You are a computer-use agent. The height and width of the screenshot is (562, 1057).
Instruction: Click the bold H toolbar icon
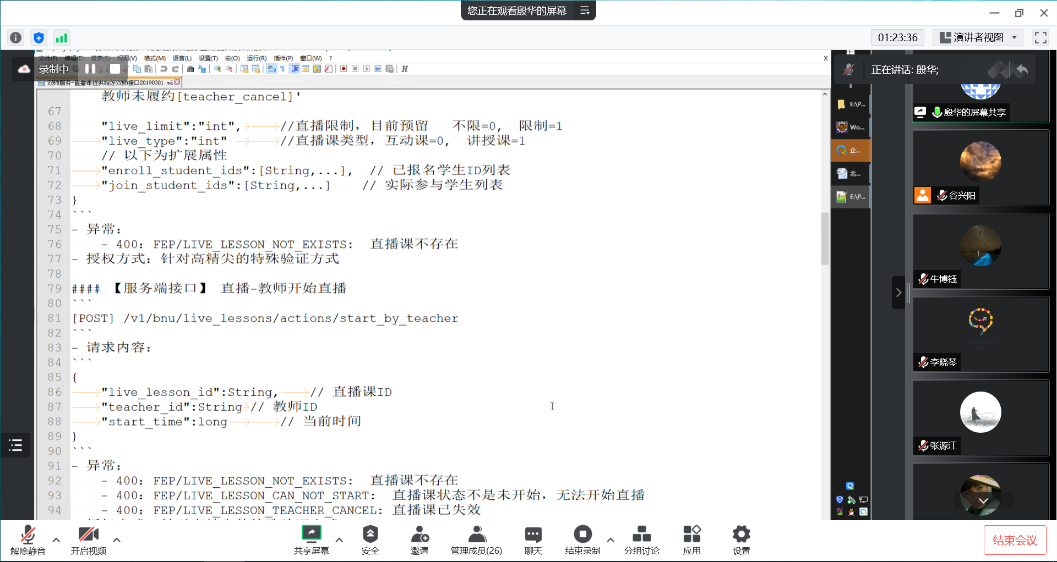pos(405,69)
